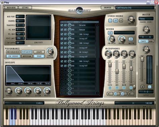Uncheck the first checkbox for Detache

(x=62, y=25)
